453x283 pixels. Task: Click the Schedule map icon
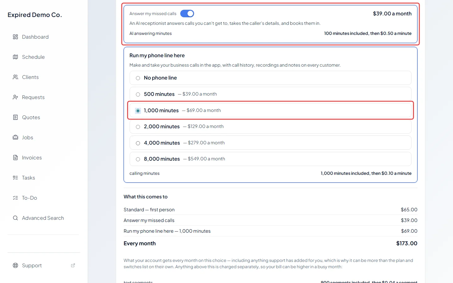15,57
